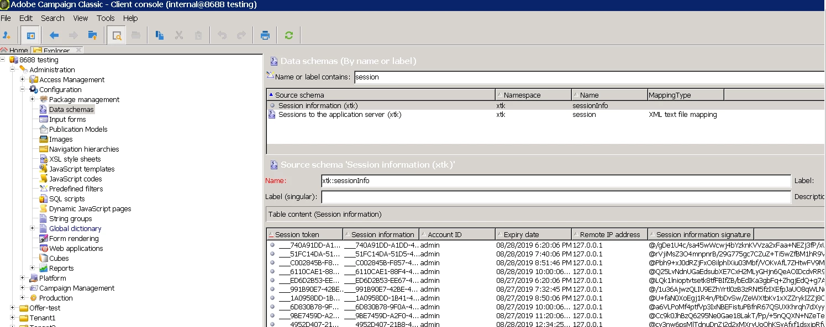Open the Help menu

pos(130,18)
